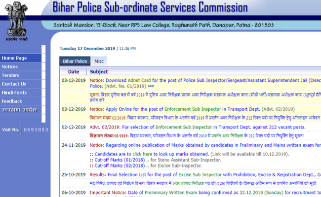Open the Home Page sidebar item
Viewport: 321px width, 197px height.
tap(14, 58)
